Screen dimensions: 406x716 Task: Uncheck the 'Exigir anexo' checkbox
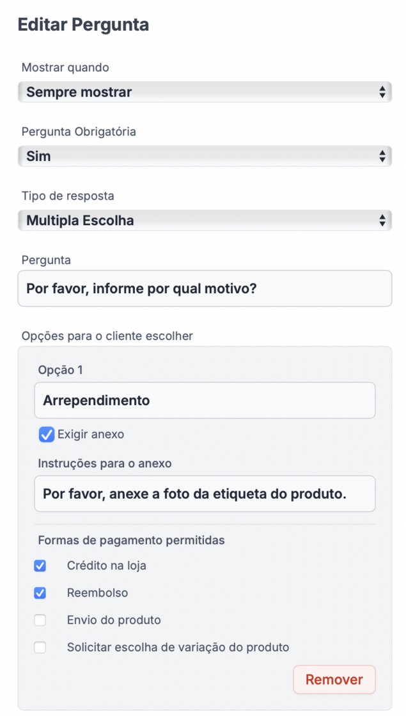pyautogui.click(x=46, y=435)
